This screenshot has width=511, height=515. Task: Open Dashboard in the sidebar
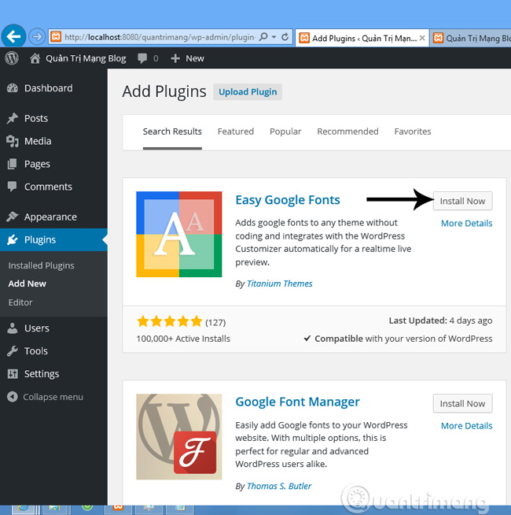click(49, 88)
